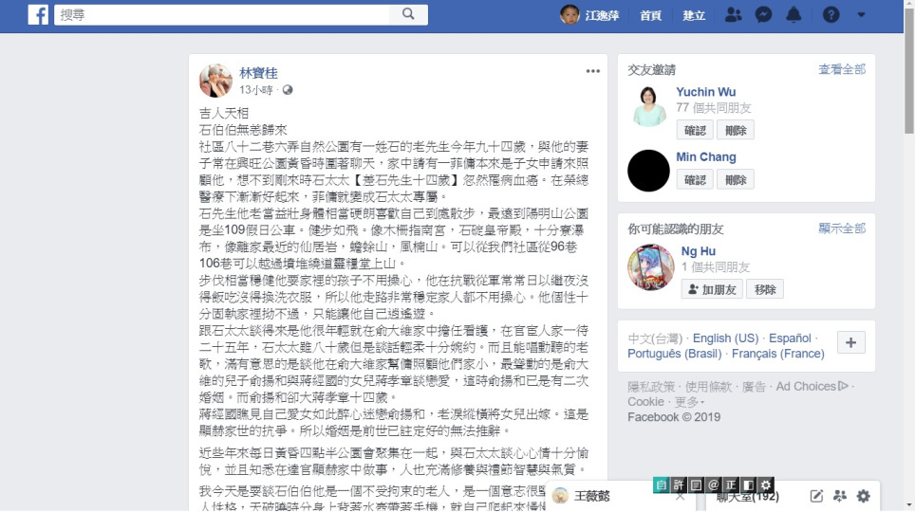Viewport: 915px width, 512px height.
Task: Add Ng Hu as friend
Action: click(x=712, y=289)
